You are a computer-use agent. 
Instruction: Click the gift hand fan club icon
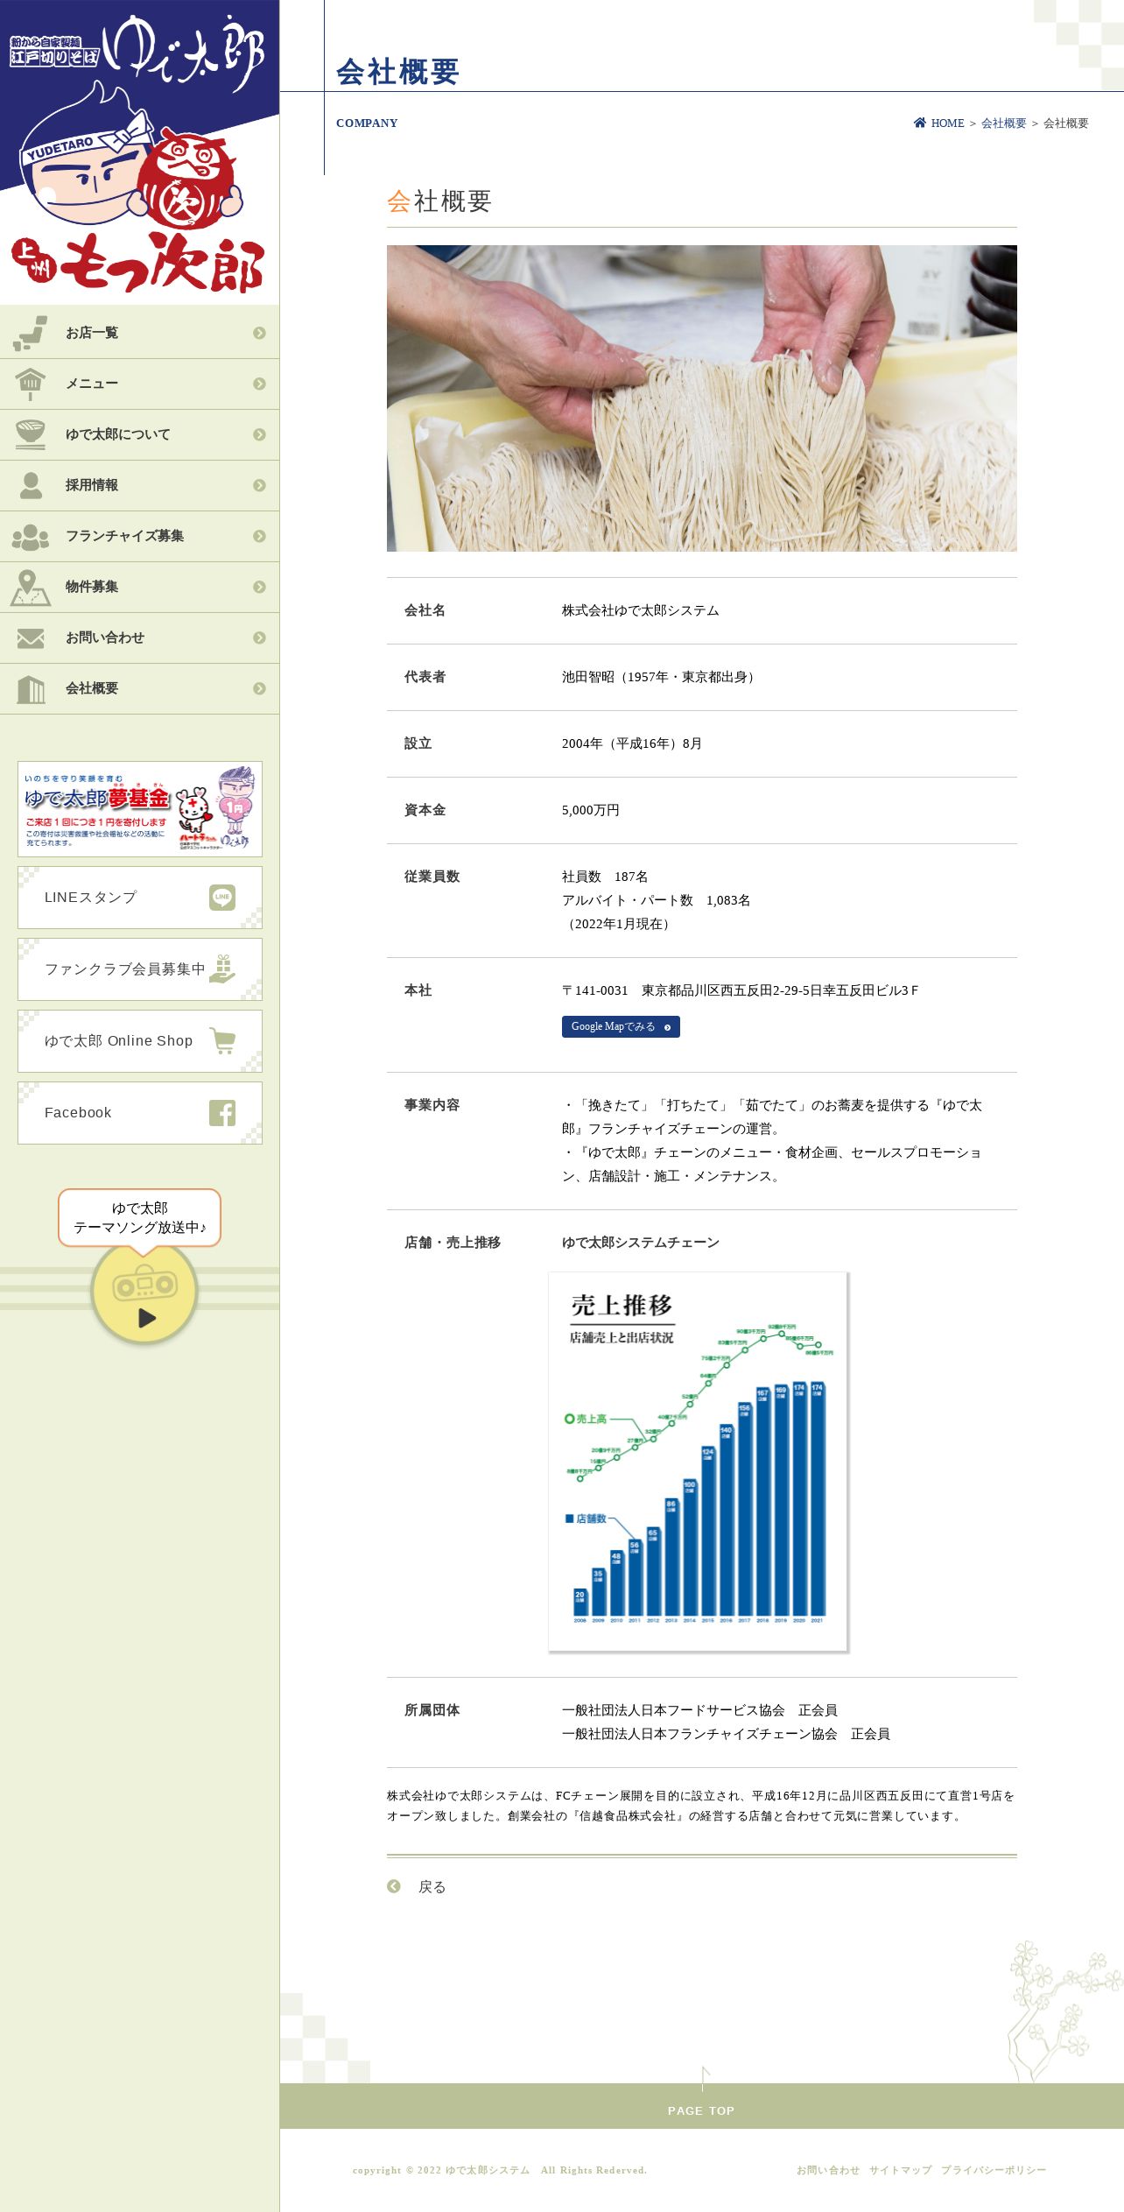[x=222, y=969]
